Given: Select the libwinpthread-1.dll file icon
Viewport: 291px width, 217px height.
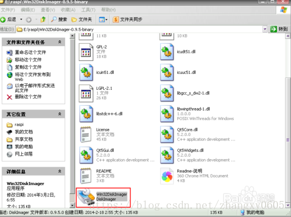Looking at the screenshot, I should click(167, 114).
